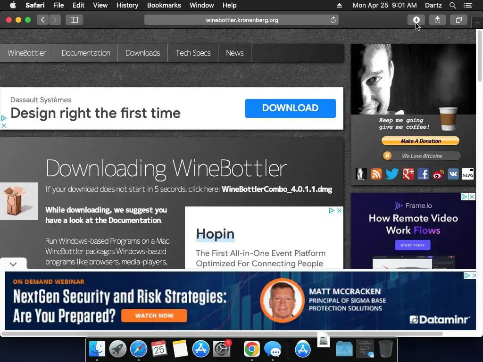Click the Make A Donation button
This screenshot has height=362, width=483.
pos(420,140)
